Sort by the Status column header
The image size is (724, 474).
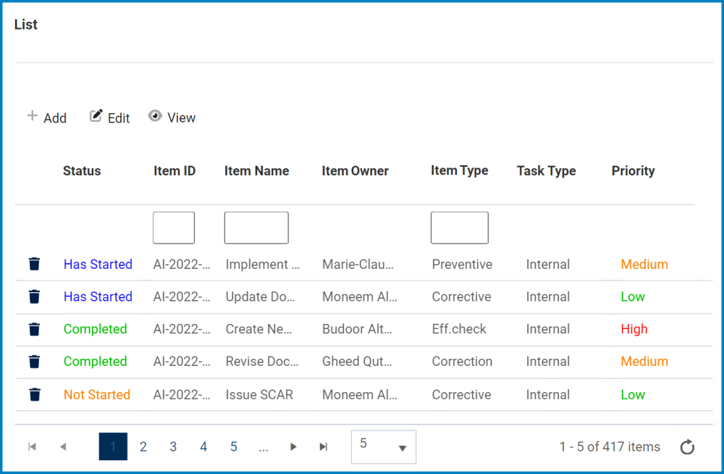point(82,171)
